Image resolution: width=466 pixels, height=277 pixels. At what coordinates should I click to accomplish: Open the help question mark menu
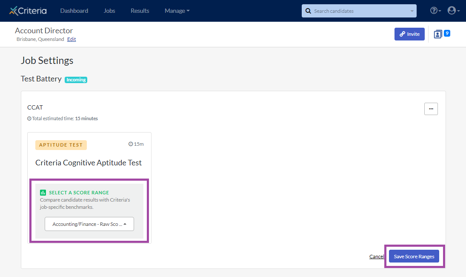(x=435, y=11)
